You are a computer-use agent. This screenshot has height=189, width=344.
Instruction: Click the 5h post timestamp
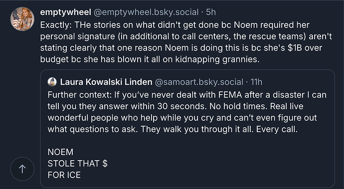click(211, 12)
